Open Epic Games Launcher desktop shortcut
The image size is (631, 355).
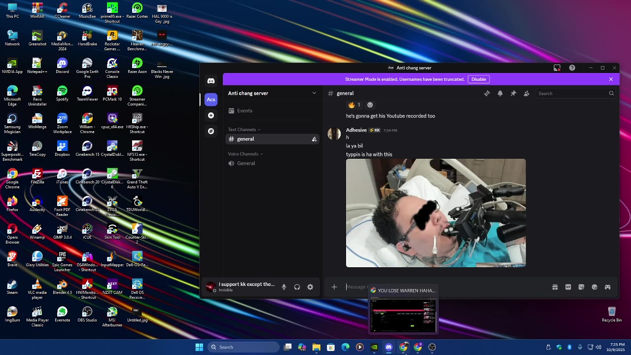click(62, 261)
